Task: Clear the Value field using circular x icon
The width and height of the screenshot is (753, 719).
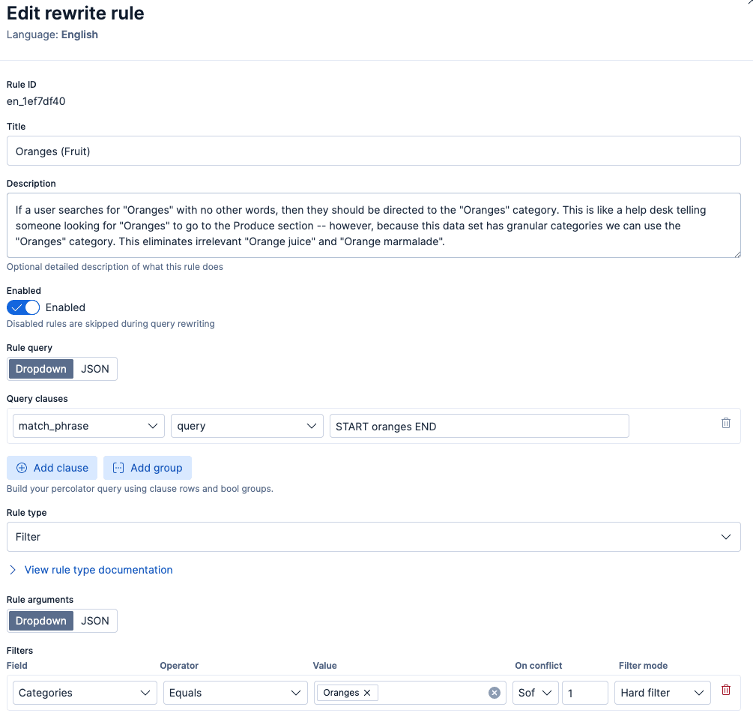Action: coord(494,692)
